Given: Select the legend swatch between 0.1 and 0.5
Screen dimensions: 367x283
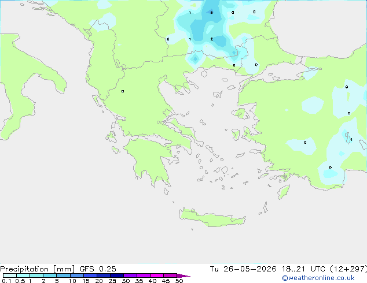Looking at the screenshot, I should (x=10, y=275).
